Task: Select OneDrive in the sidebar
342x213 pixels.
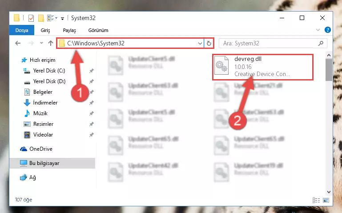Action: point(41,149)
